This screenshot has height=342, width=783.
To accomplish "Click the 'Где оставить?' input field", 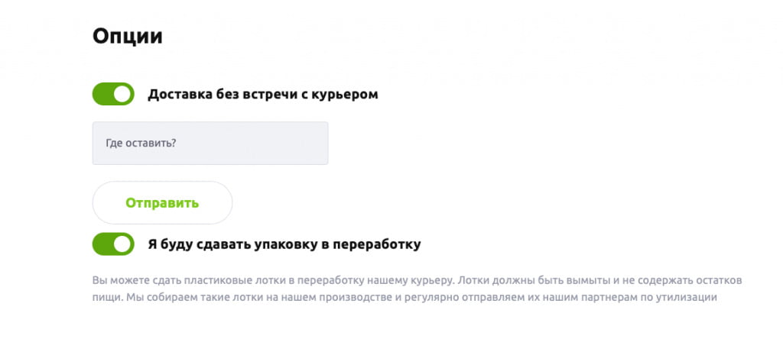I will tap(210, 143).
